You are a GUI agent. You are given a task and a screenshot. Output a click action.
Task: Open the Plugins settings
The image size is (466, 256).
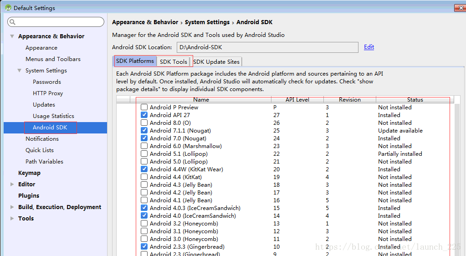(29, 195)
